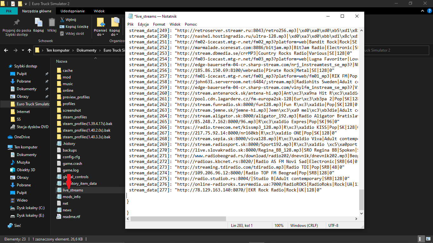Switch Explorer to large icons view
Image resolution: width=433 pixels, height=243 pixels.
tap(428, 239)
